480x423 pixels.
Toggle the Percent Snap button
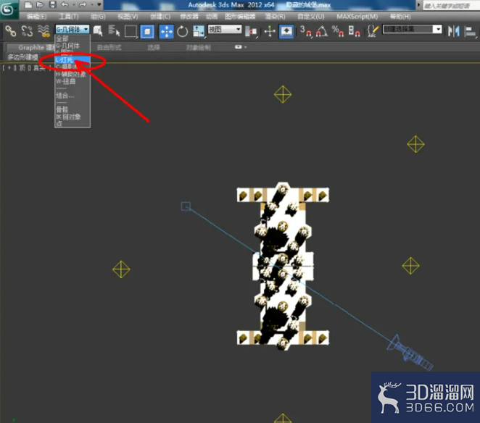pyautogui.click(x=338, y=31)
